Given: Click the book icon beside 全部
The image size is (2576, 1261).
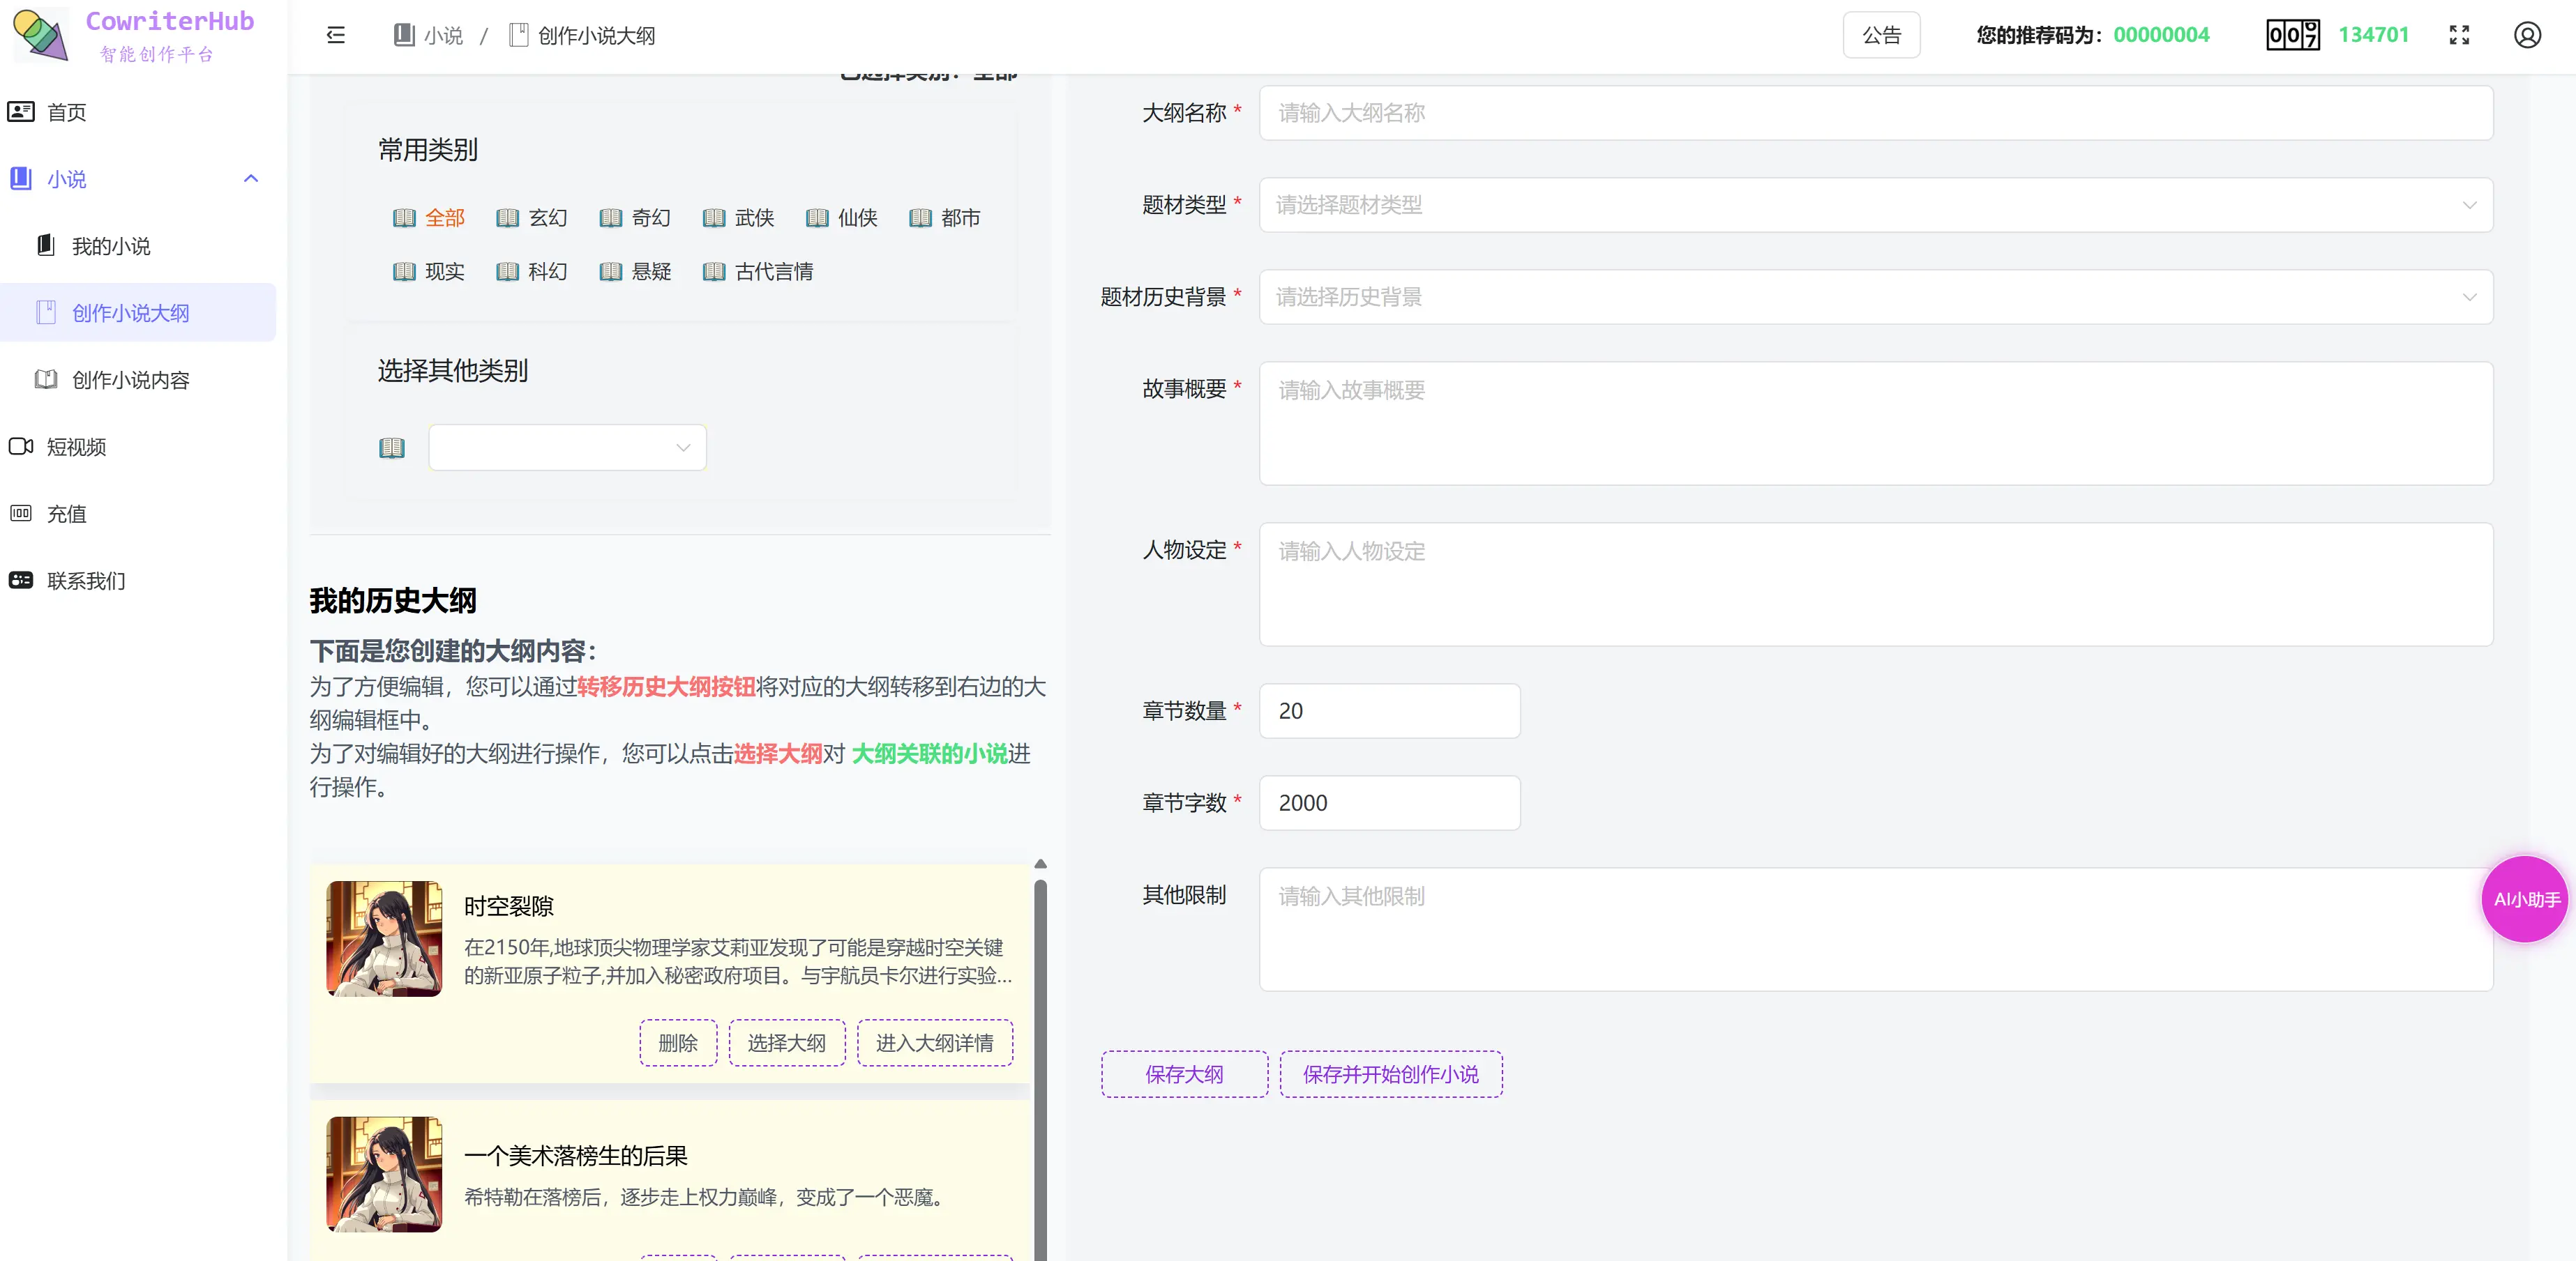Looking at the screenshot, I should (x=404, y=217).
